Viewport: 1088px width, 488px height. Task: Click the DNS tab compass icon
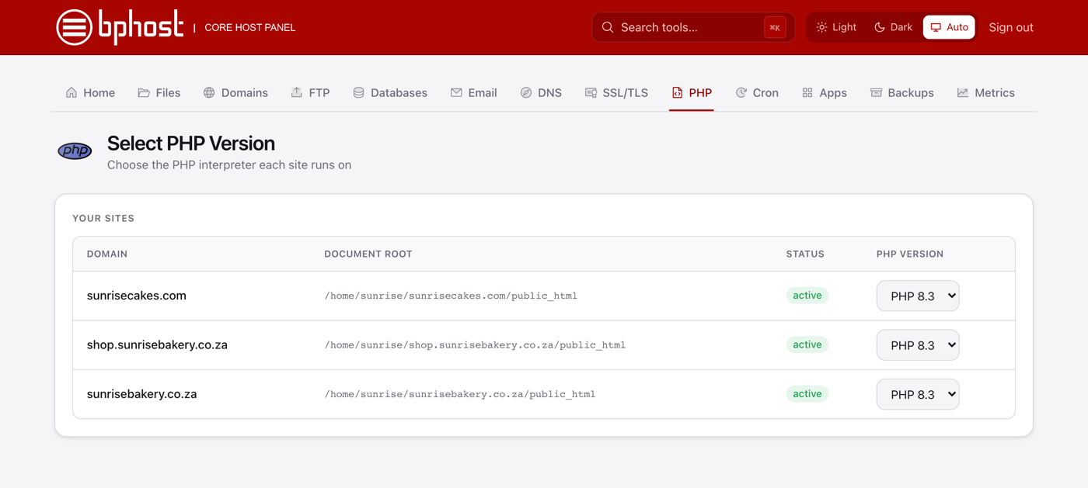point(526,92)
